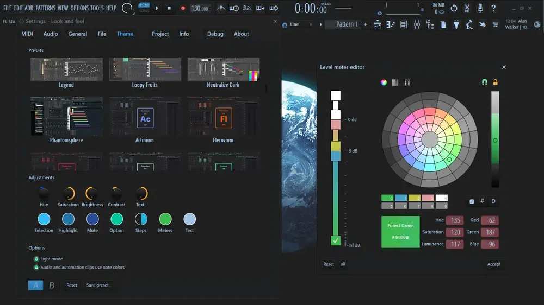Pick the Meters color swatch
This screenshot has width=544, height=305.
(x=165, y=219)
